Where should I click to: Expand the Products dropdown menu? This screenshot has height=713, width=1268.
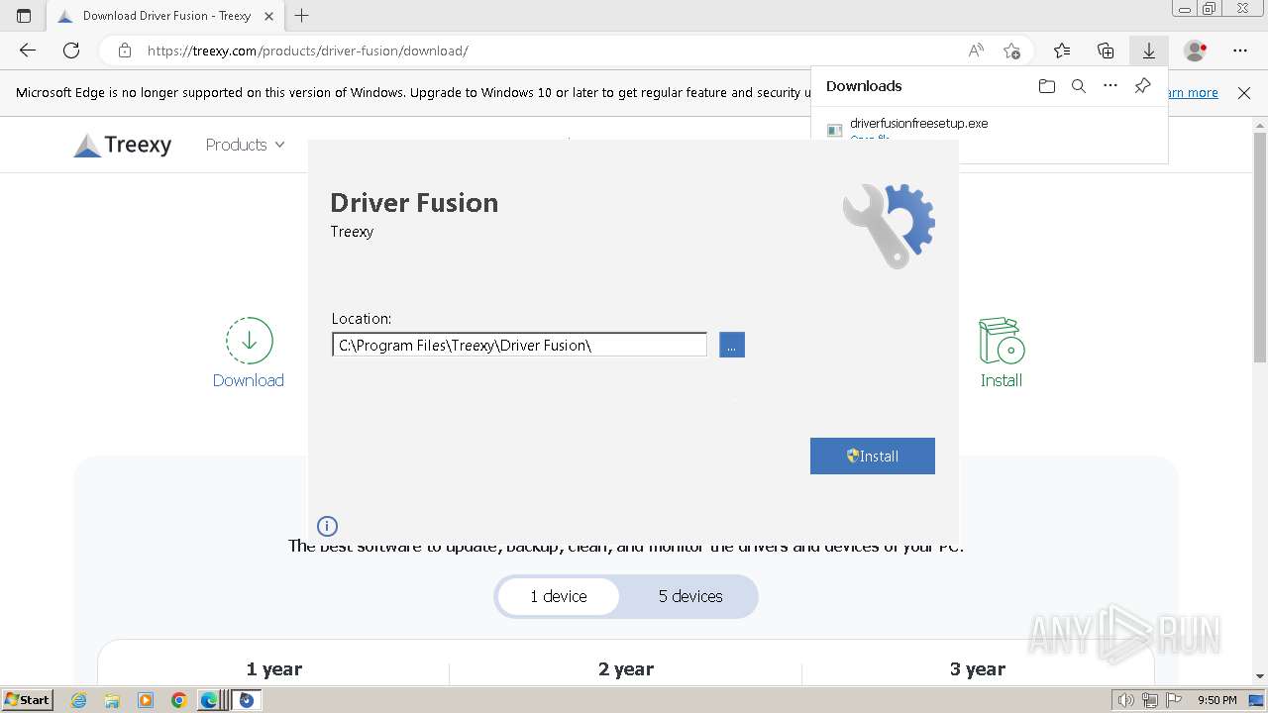coord(245,145)
